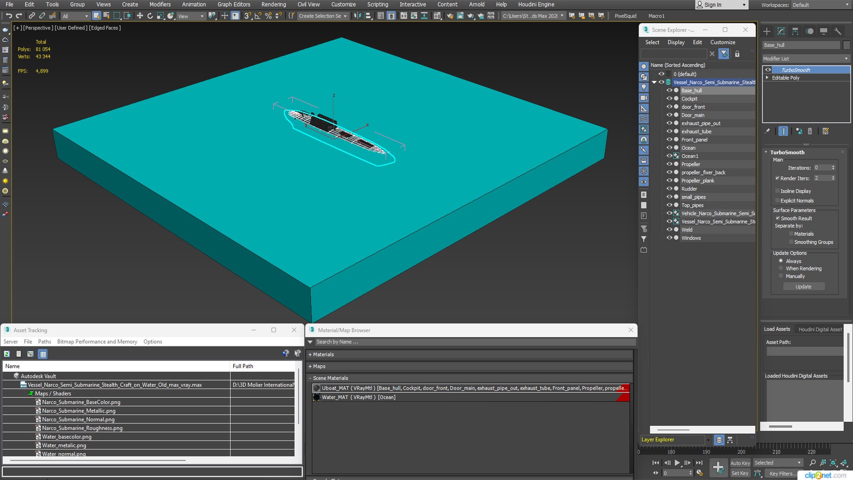The height and width of the screenshot is (480, 853).
Task: Click Sort by Hierarchy icon near Layer Explorer
Action: pos(730,440)
